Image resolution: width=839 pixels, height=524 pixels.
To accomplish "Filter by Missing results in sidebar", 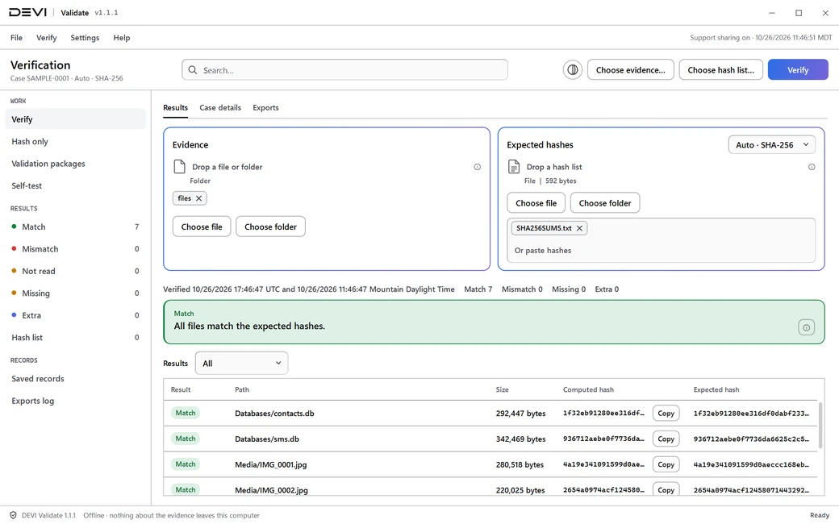I will point(76,293).
